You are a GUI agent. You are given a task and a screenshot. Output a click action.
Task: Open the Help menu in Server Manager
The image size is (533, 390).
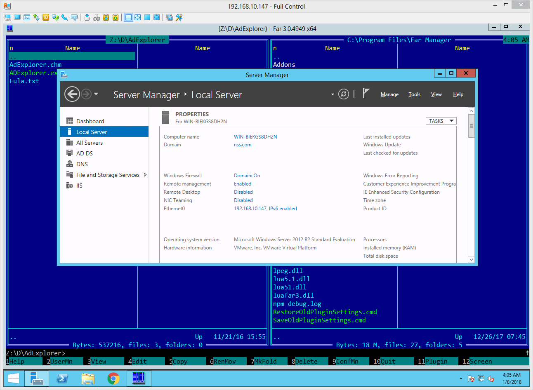tap(458, 94)
